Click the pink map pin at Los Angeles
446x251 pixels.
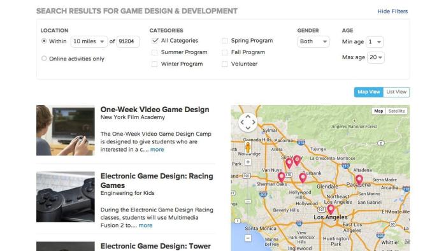(331, 210)
